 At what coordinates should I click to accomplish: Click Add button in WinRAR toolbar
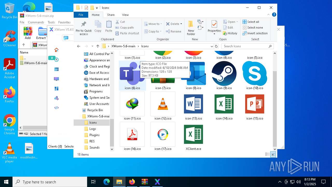[28, 33]
